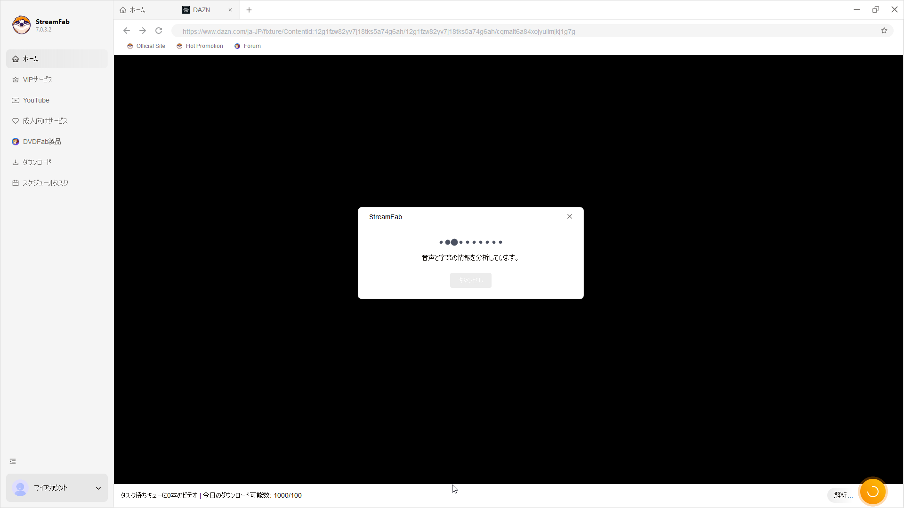Image resolution: width=904 pixels, height=508 pixels.
Task: Click the キャンセル button in dialog
Action: coord(471,280)
